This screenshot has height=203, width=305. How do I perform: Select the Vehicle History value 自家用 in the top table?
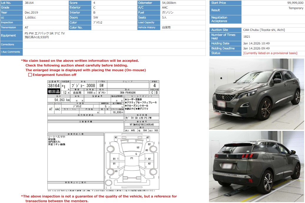pyautogui.click(x=166, y=27)
